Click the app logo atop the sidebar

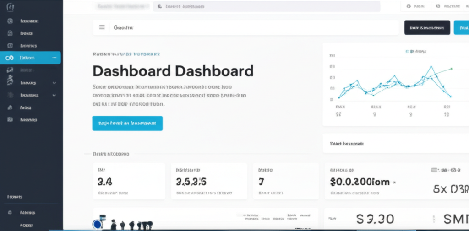pyautogui.click(x=9, y=8)
